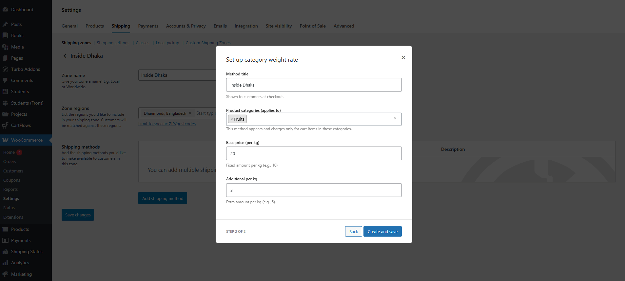Click the Projects folder icon
This screenshot has height=281, width=625.
(x=5, y=114)
